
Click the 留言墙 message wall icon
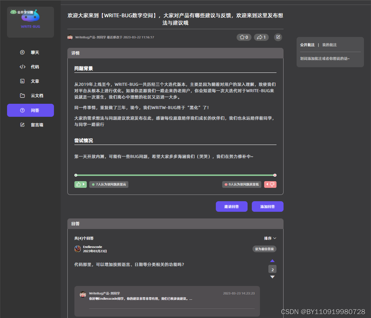click(22, 125)
